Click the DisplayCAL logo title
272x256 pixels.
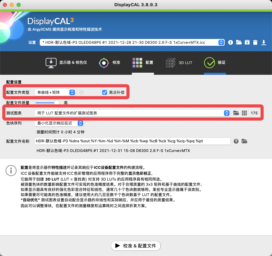[x=50, y=21]
